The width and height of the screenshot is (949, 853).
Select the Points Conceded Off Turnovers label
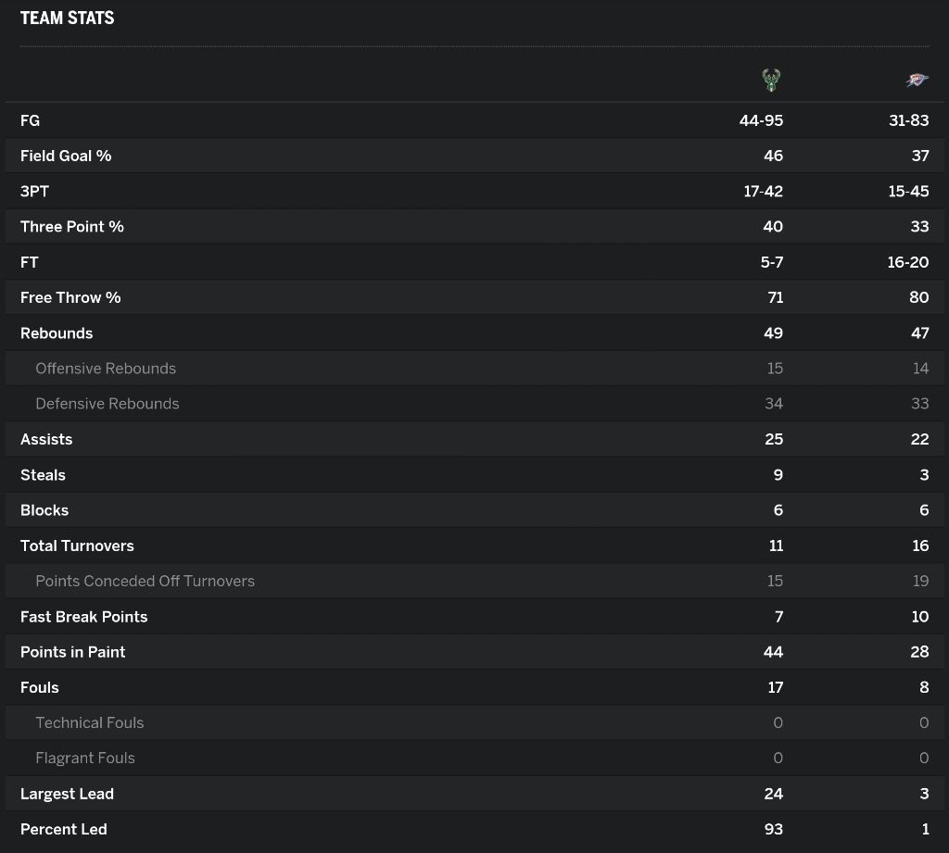tap(145, 582)
